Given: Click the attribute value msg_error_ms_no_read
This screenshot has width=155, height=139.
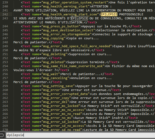Looking at the screenshot, I should [62, 114].
